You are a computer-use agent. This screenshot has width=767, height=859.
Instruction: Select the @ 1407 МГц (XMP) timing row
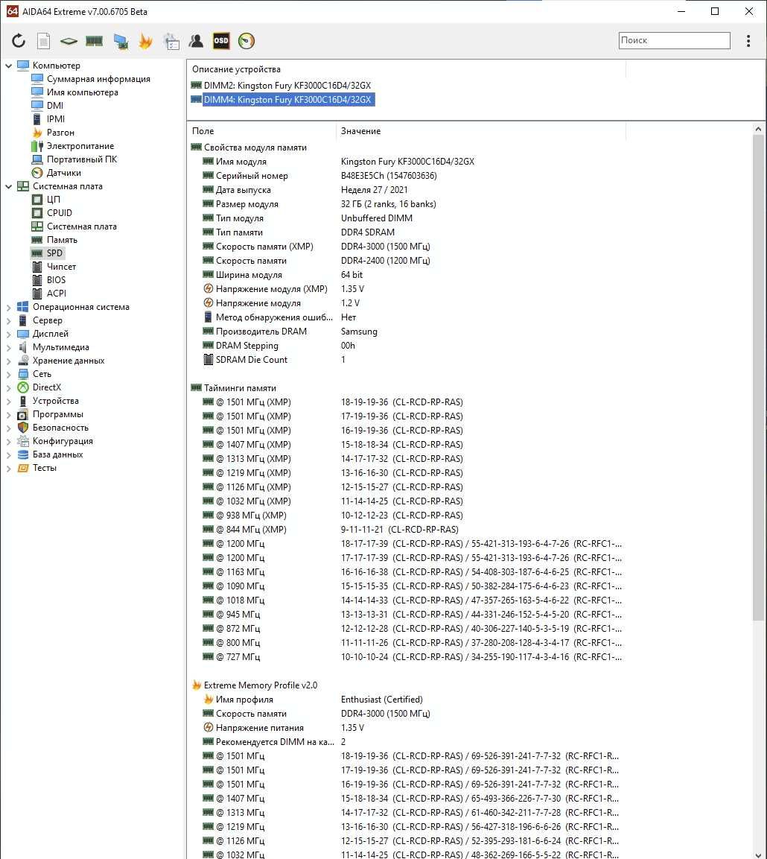[406, 445]
